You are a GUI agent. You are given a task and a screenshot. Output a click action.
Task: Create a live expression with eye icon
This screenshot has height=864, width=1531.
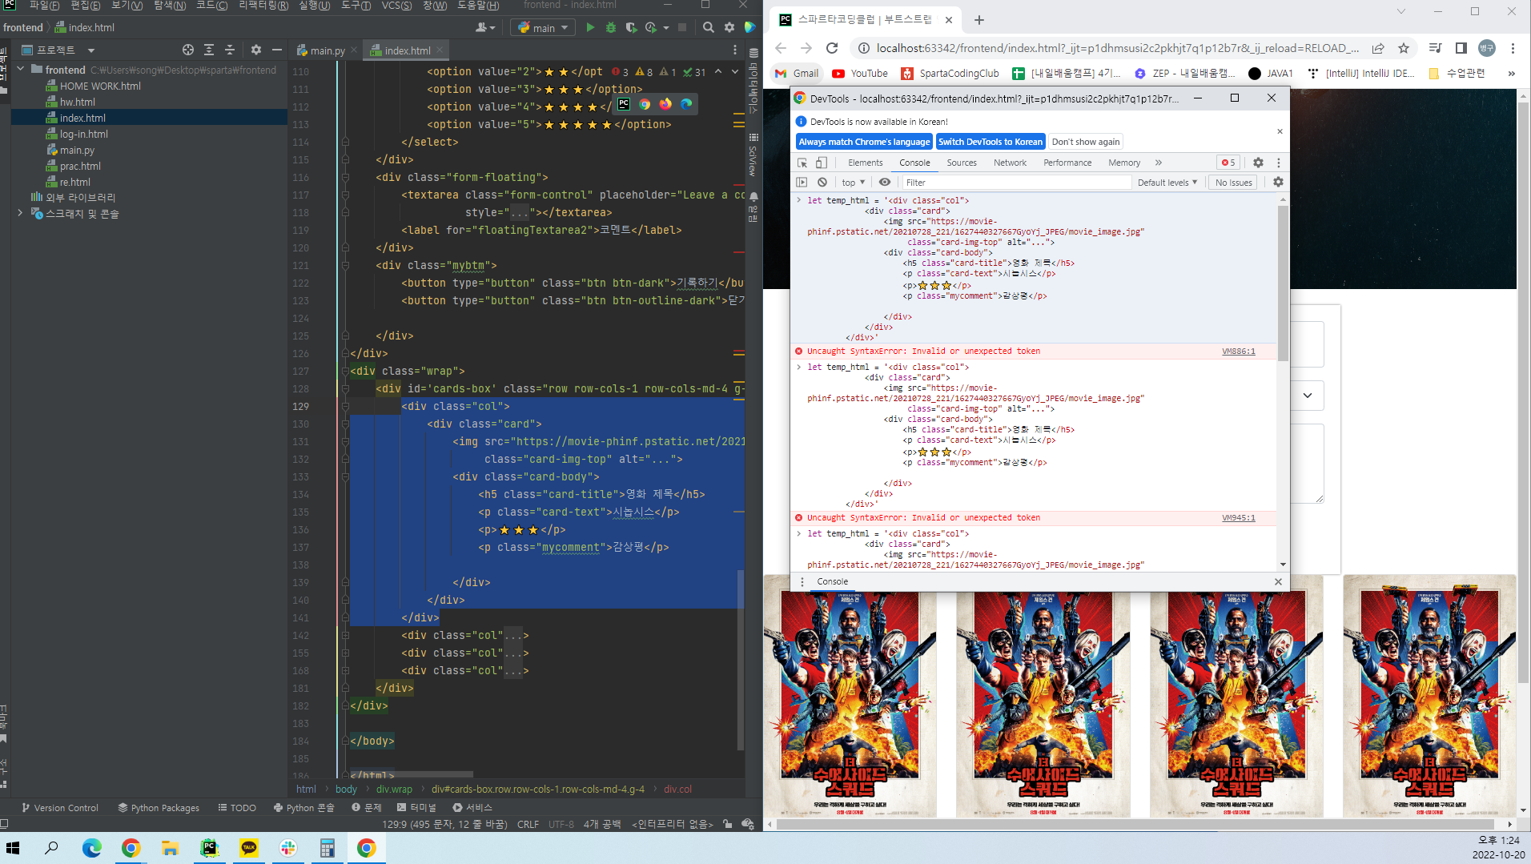(x=885, y=183)
